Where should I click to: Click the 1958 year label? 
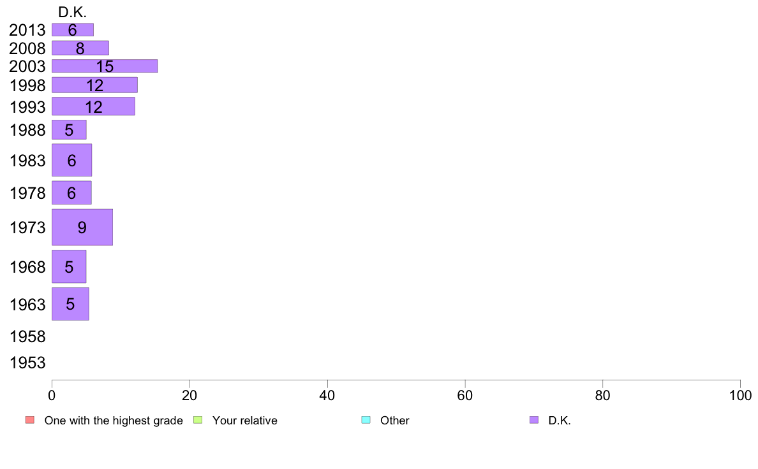[x=27, y=336]
